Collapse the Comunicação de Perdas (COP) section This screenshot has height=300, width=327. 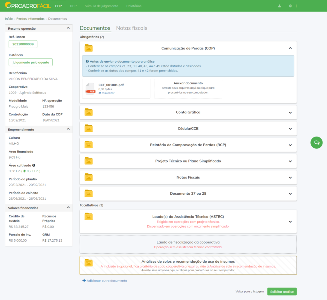click(290, 48)
